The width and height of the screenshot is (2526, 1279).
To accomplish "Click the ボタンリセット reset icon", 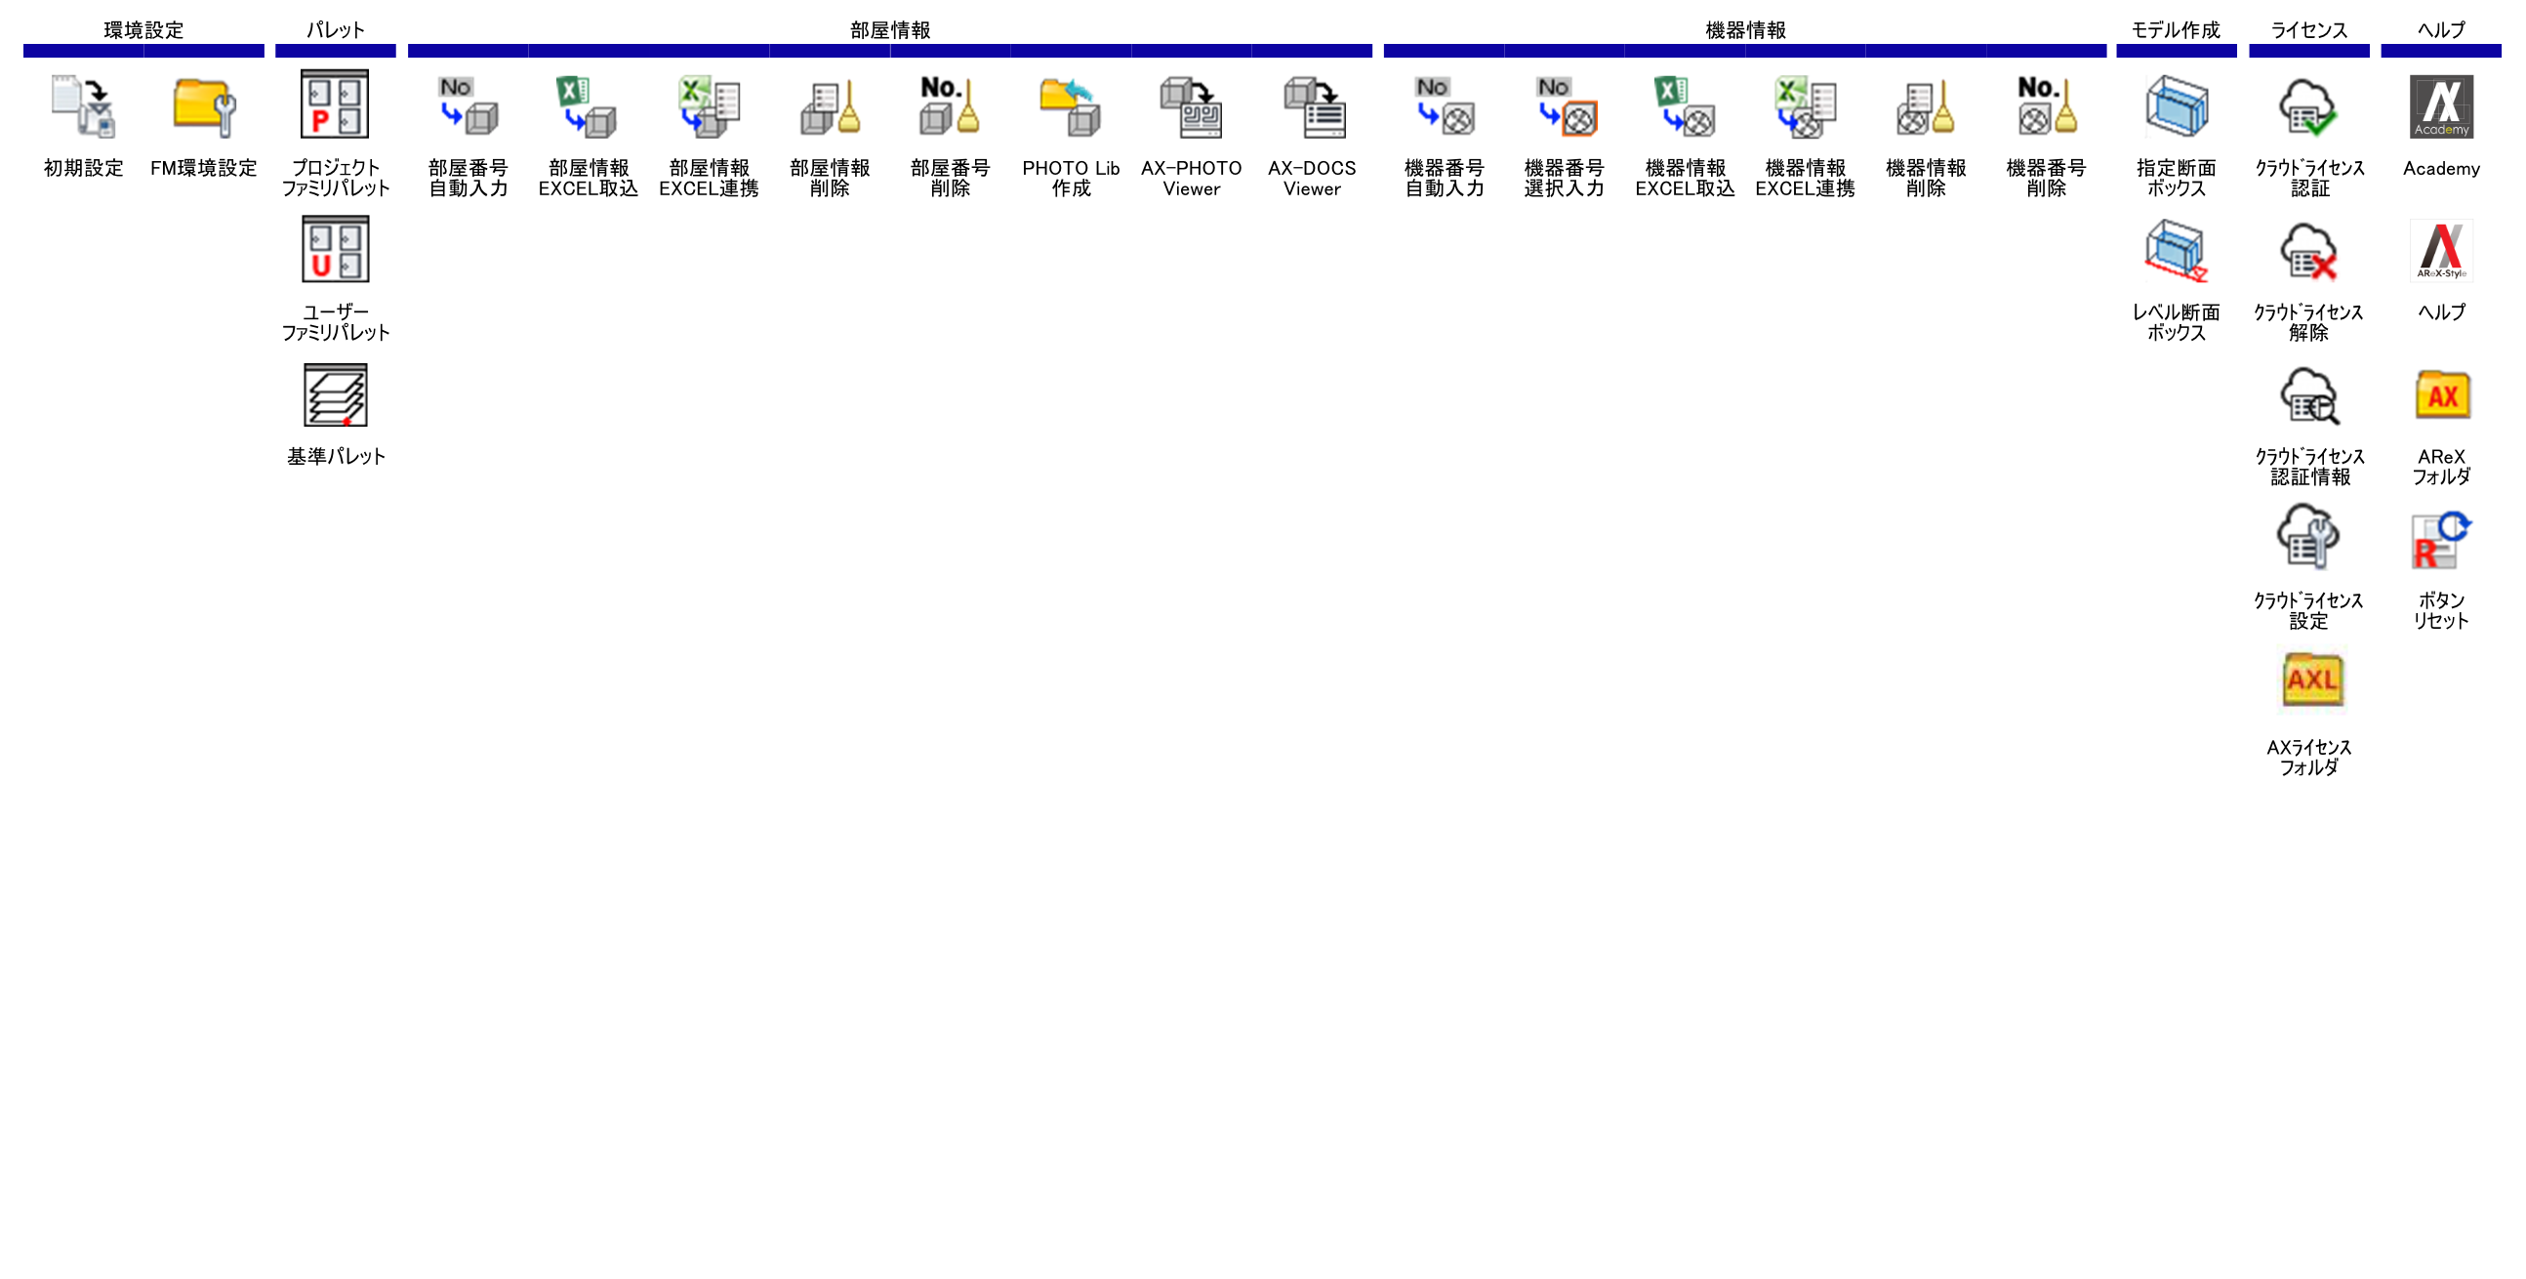I will pyautogui.click(x=2441, y=541).
